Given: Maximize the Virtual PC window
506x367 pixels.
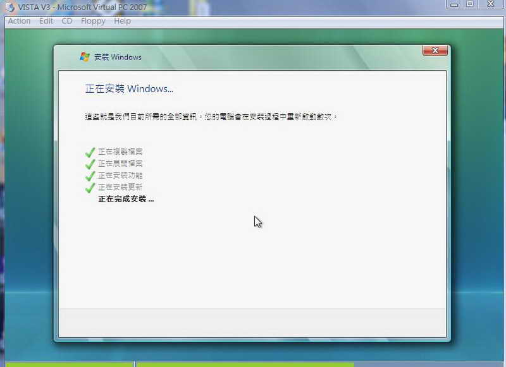Looking at the screenshot, I should 470,4.
